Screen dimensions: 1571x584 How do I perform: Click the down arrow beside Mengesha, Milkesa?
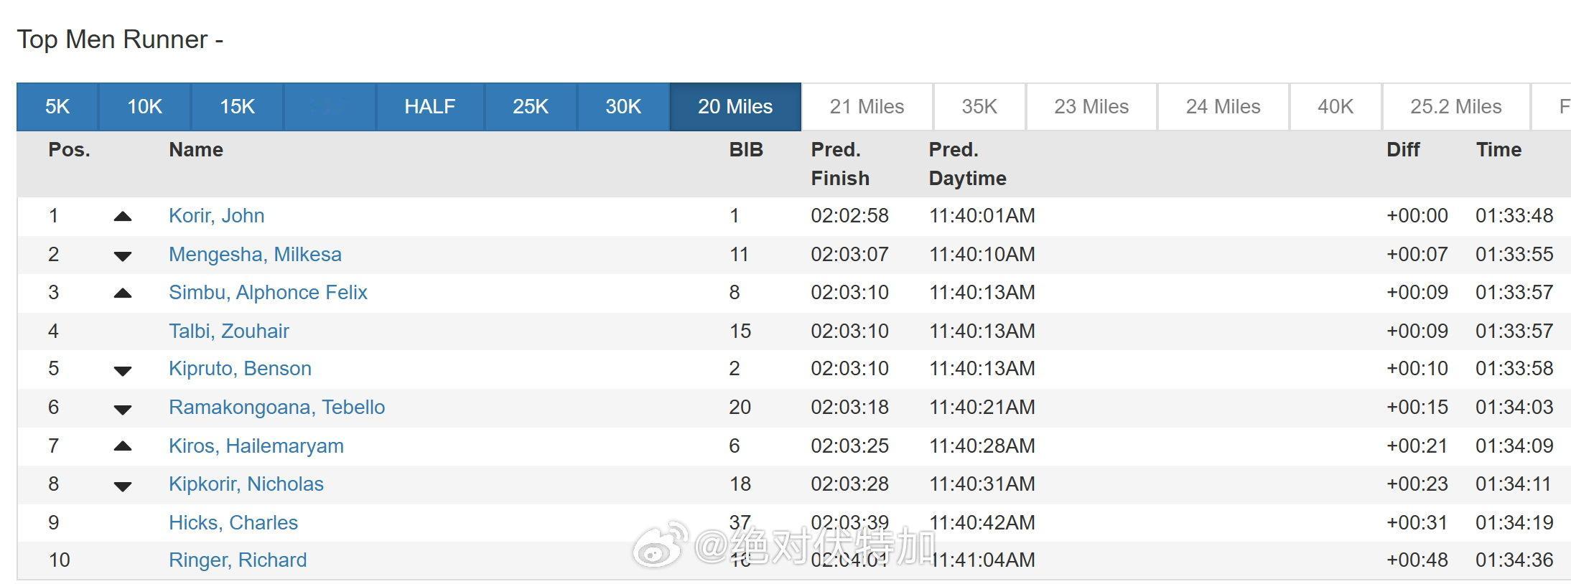coord(123,255)
